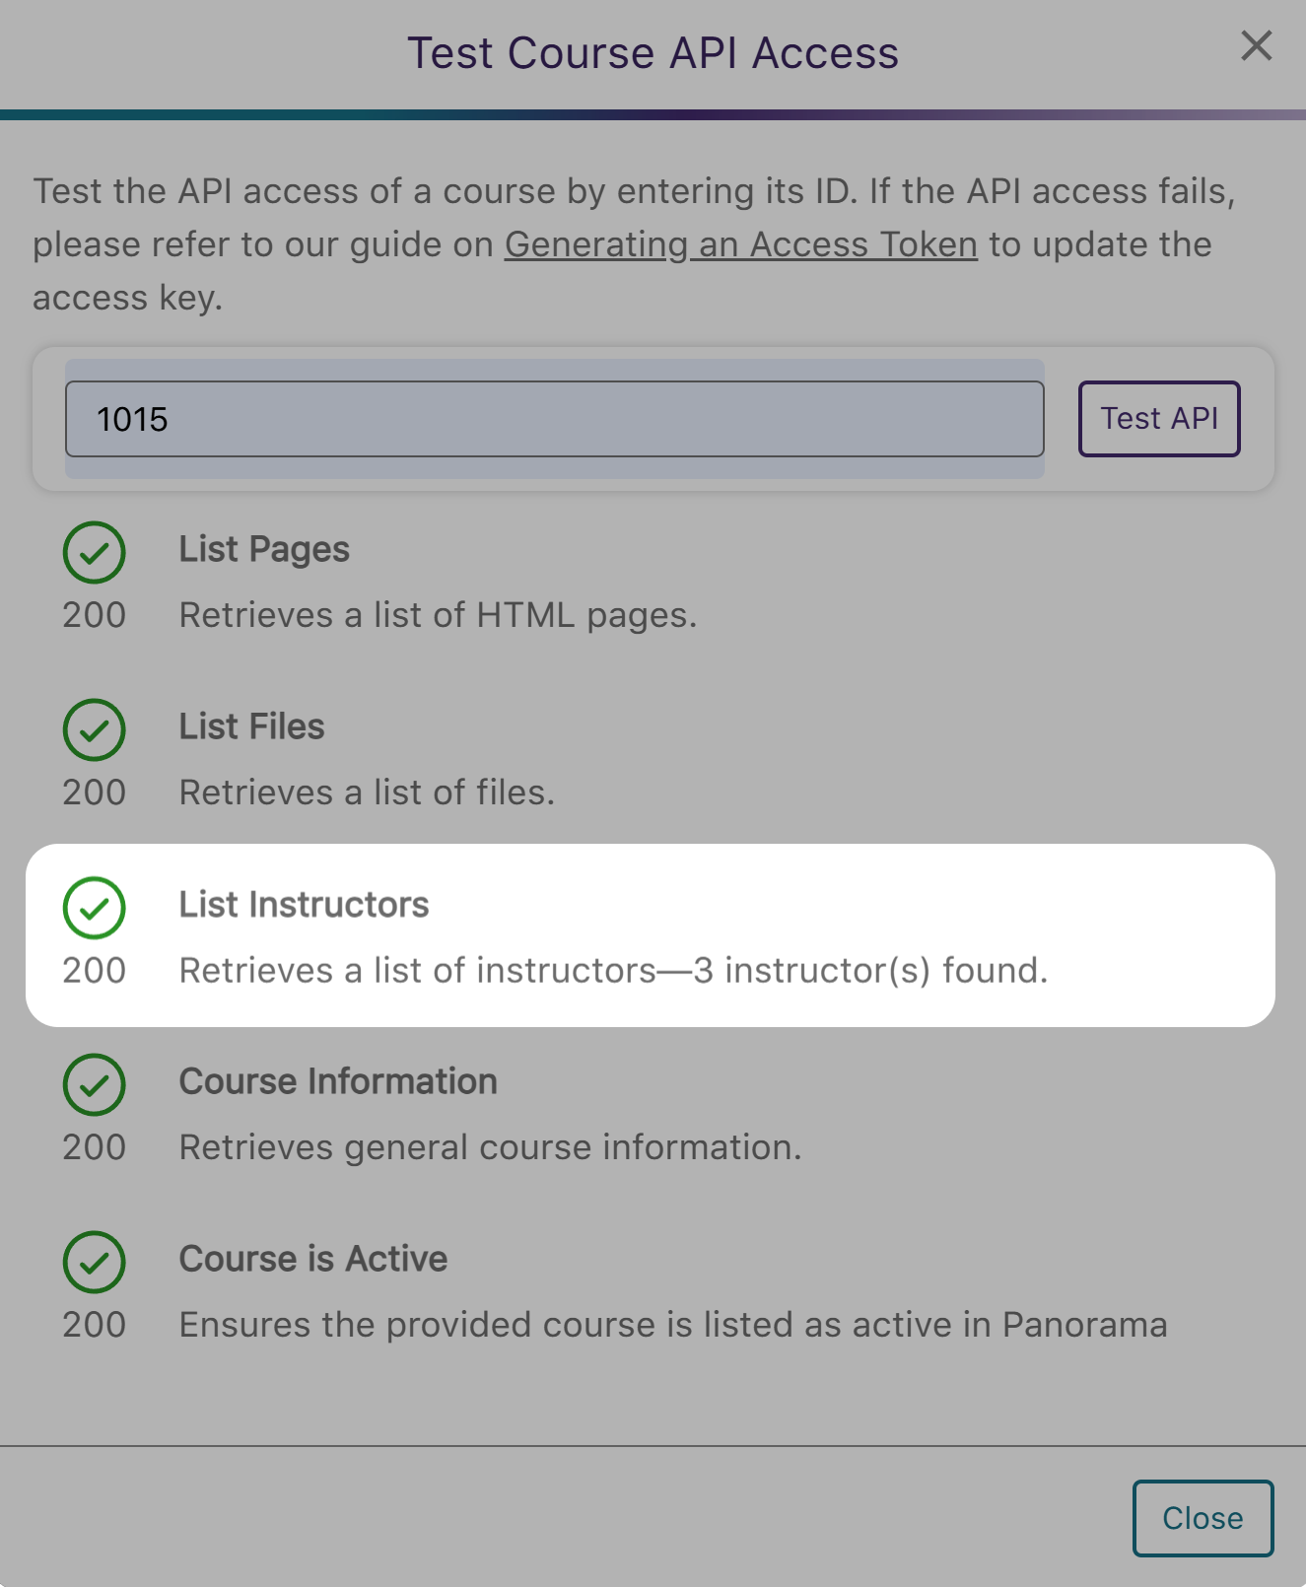Click the 200 status code under List Pages
1306x1587 pixels.
(x=94, y=615)
